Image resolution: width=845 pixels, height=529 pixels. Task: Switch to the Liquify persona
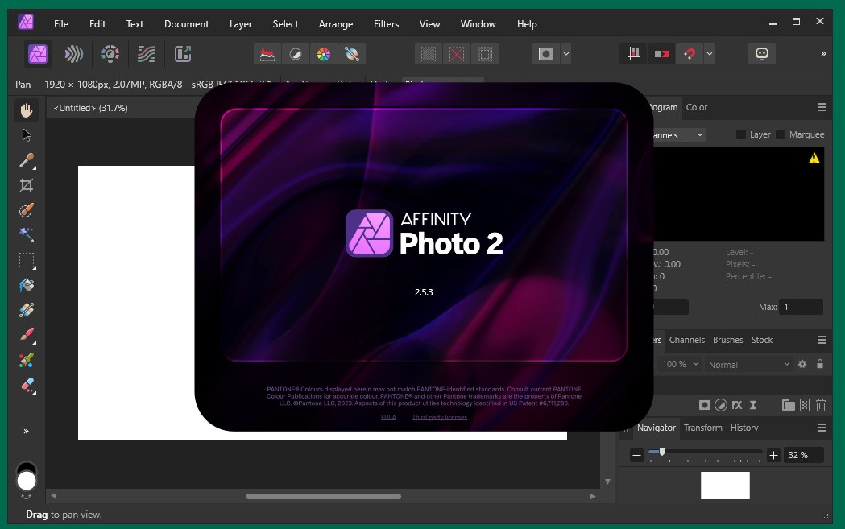pyautogui.click(x=74, y=54)
